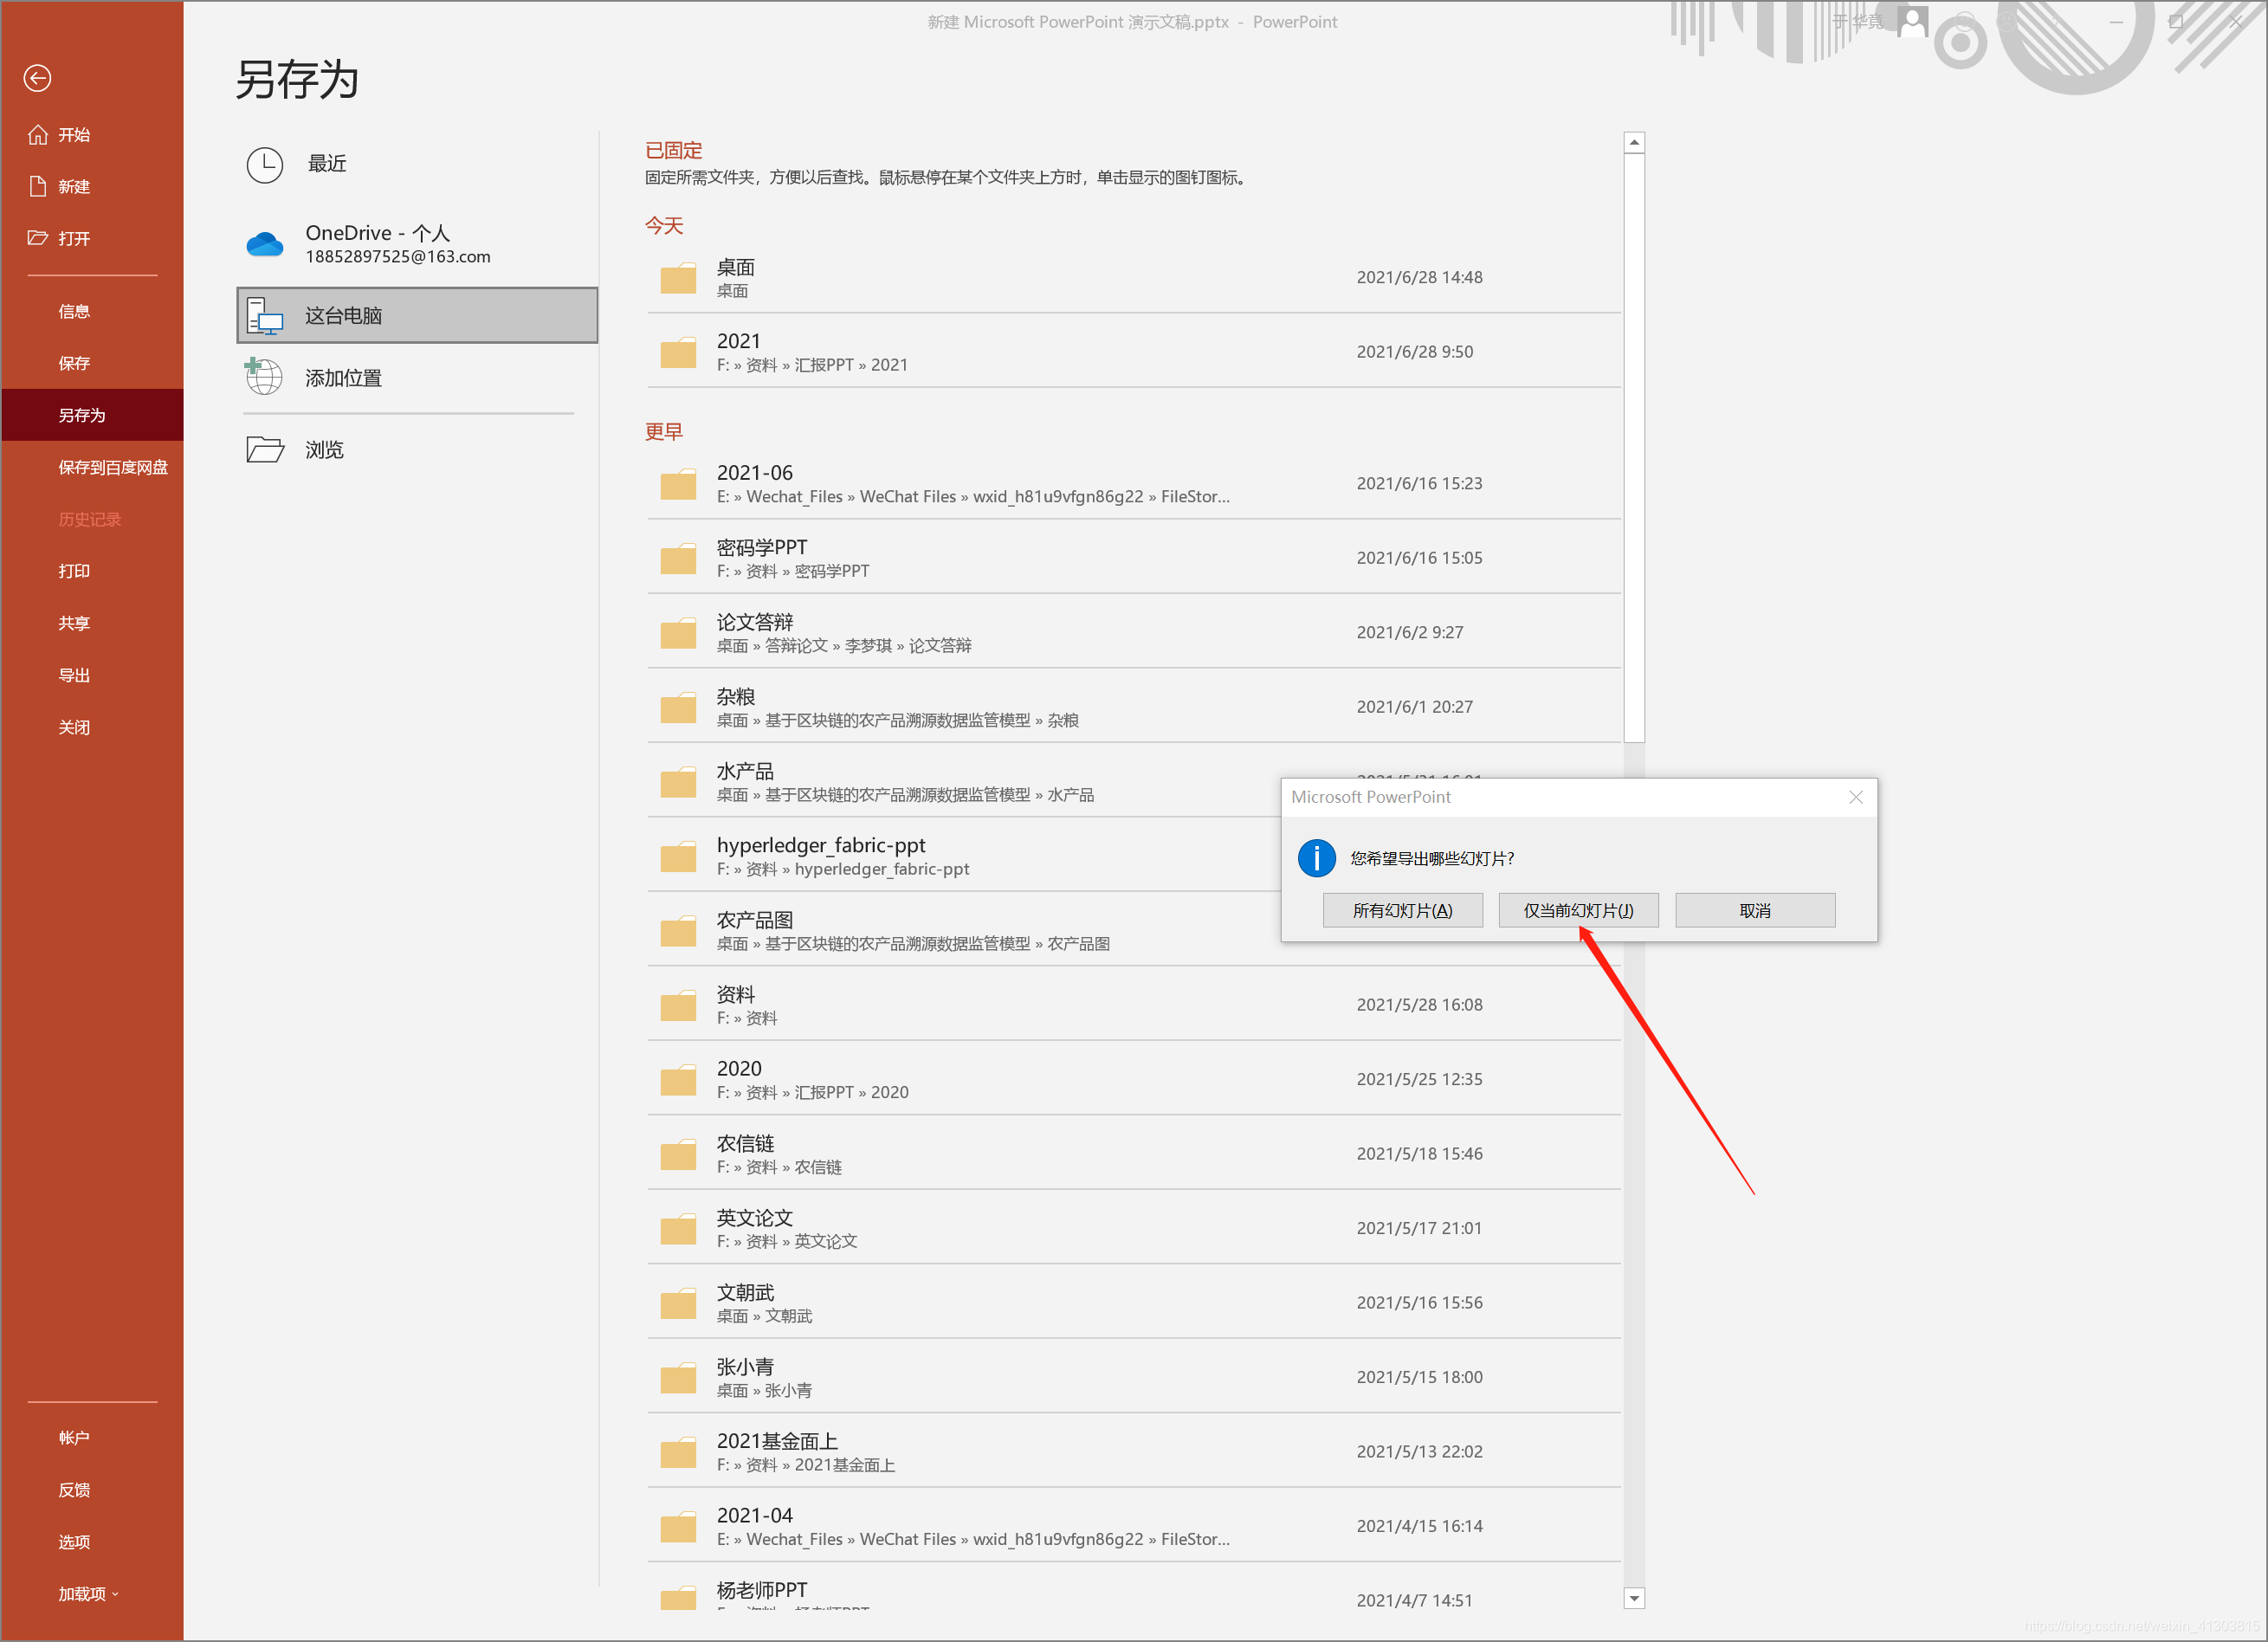Open the 农产品图 folder
Viewport: 2268px width, 1642px height.
[x=964, y=931]
